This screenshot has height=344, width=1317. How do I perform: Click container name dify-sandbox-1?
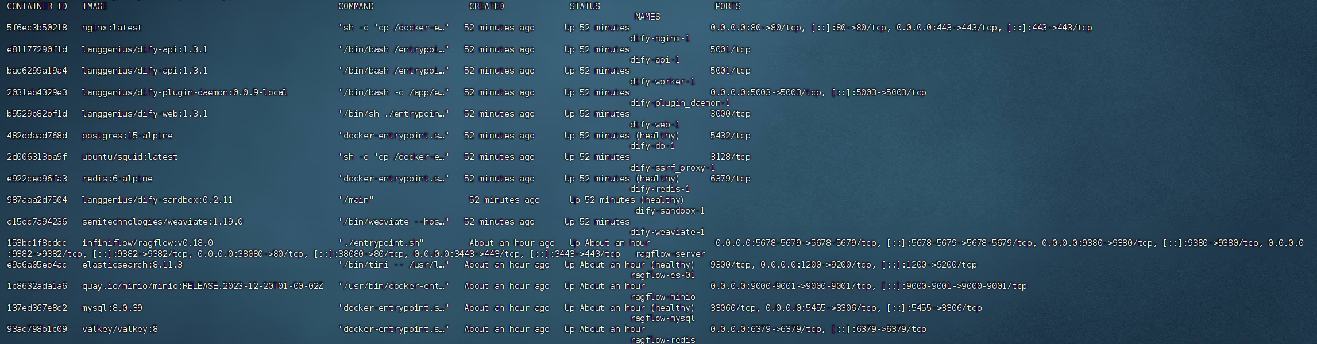point(670,211)
